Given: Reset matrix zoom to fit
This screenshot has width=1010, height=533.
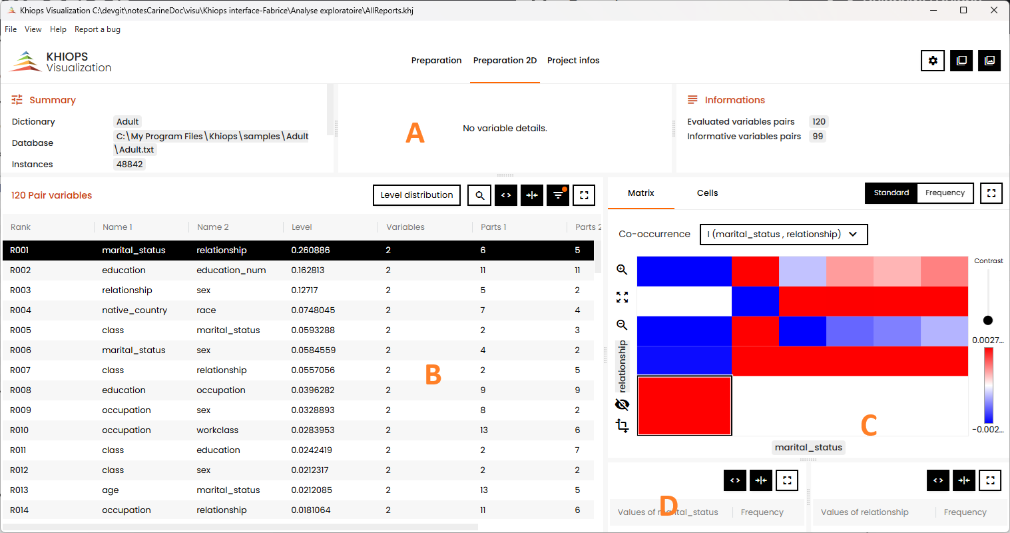Looking at the screenshot, I should [622, 297].
